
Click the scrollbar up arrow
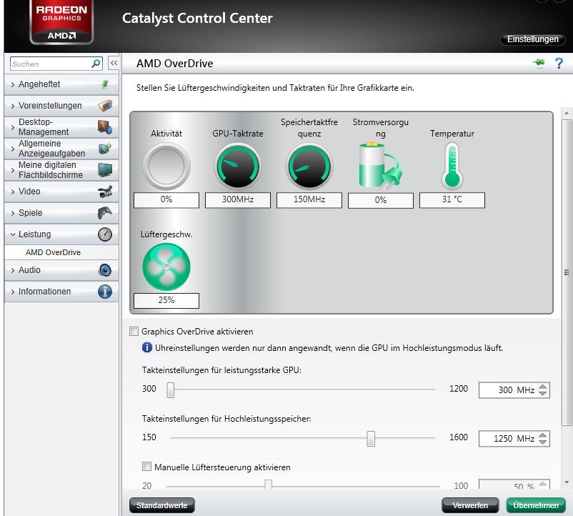click(567, 114)
